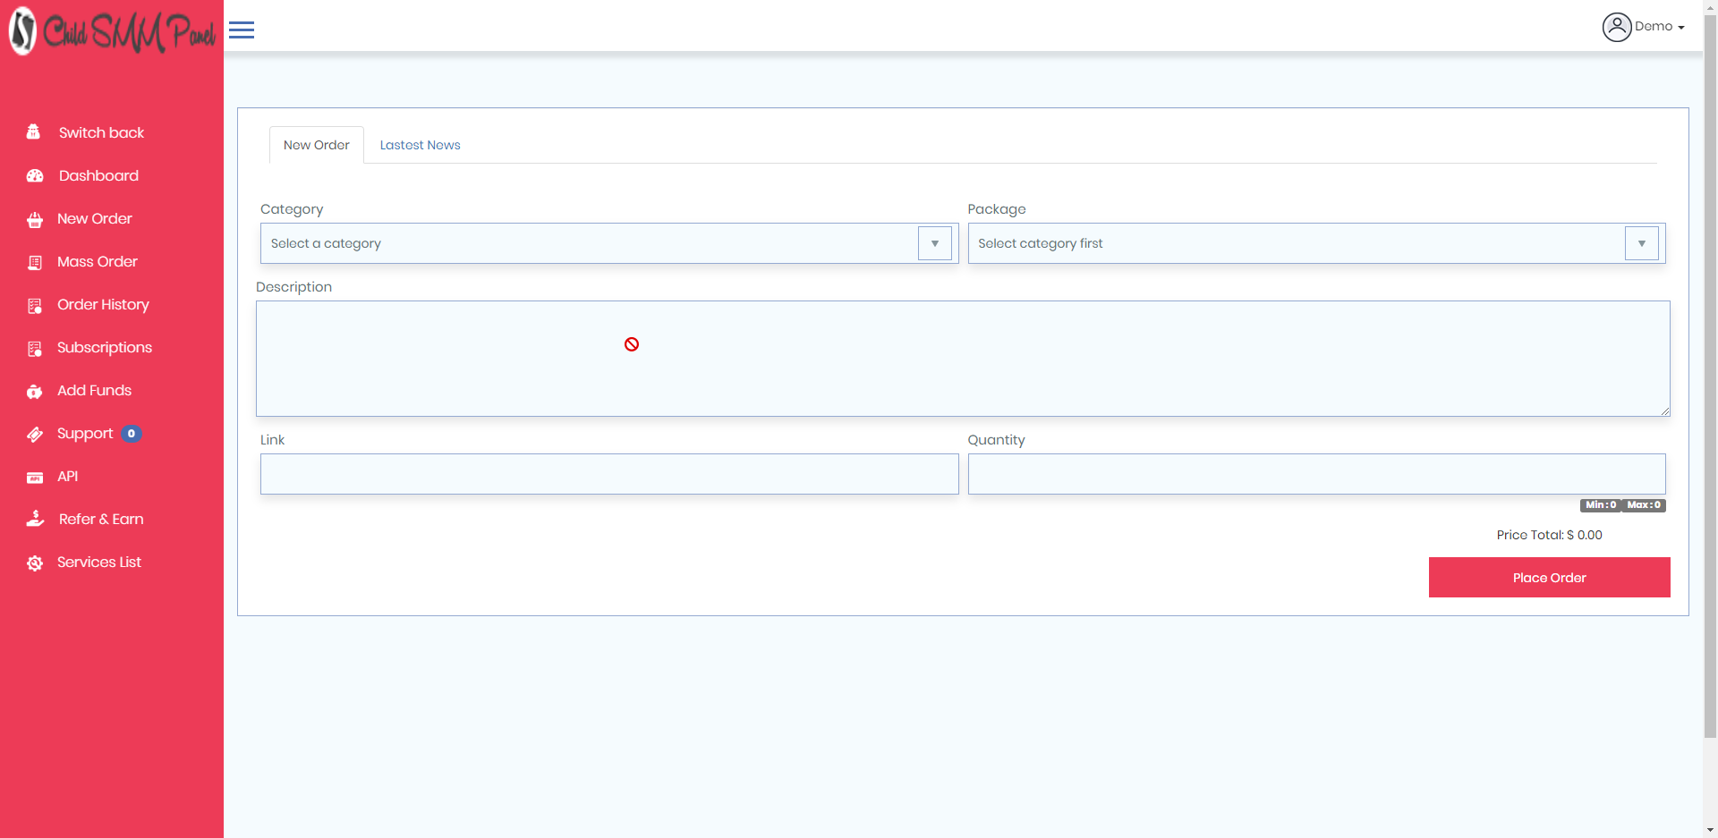Click the Add Funds gift icon

click(34, 391)
